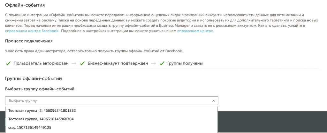Click green checkmark next to 'Бизнес-аккаунт подтвержден'

[82, 64]
